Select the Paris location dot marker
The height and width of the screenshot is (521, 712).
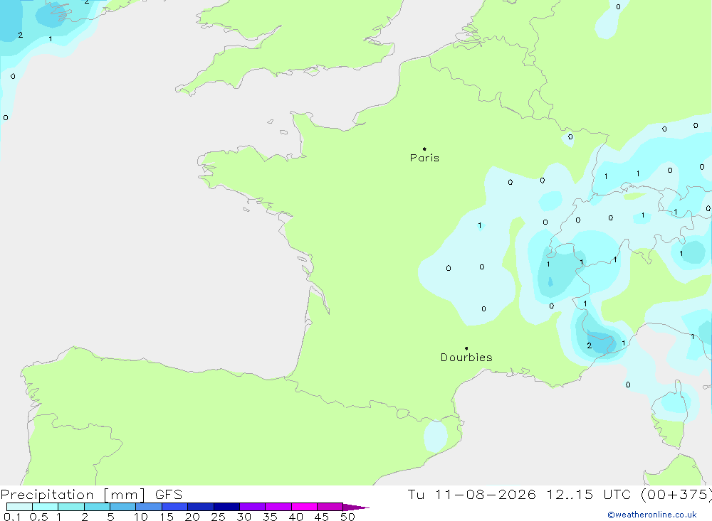click(424, 149)
